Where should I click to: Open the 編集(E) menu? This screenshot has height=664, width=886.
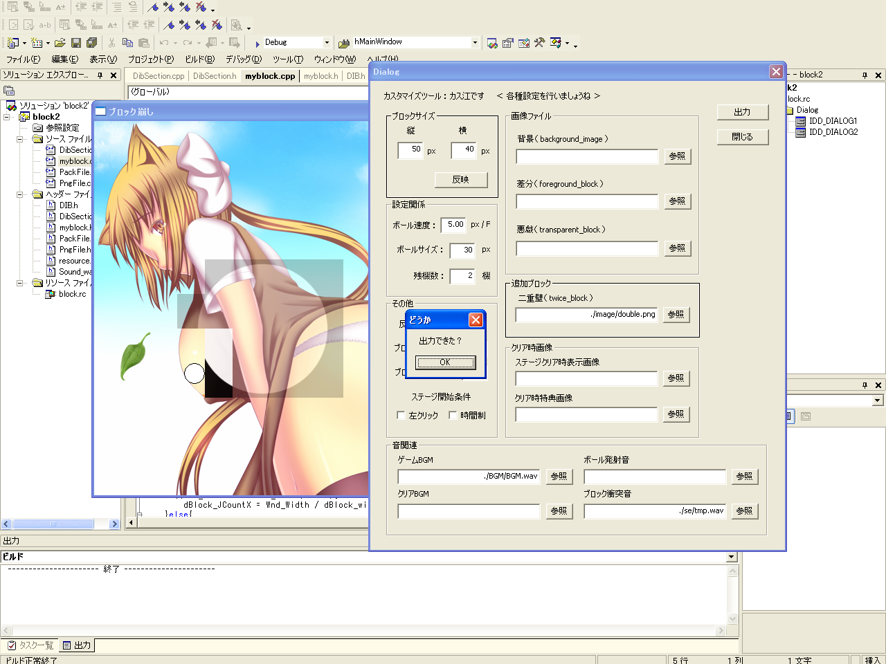click(x=65, y=59)
